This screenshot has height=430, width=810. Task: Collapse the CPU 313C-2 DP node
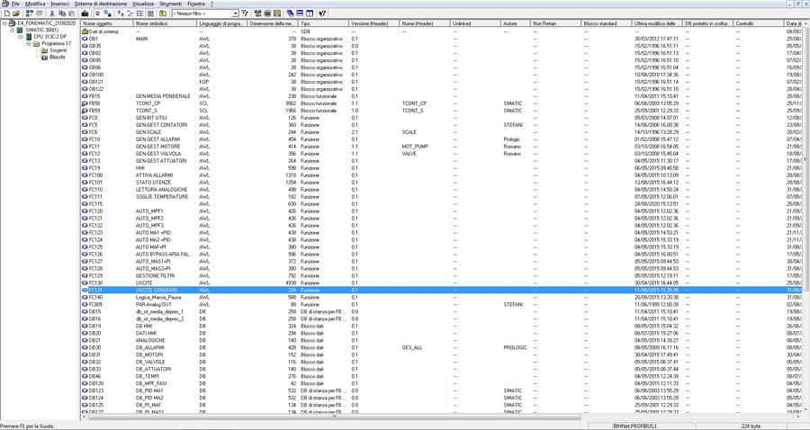point(21,37)
